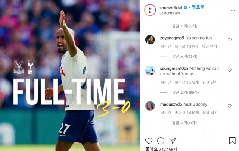The height and width of the screenshot is (151, 239).
Task: Like seungman1005's comment about Sonny
Action: tap(230, 70)
